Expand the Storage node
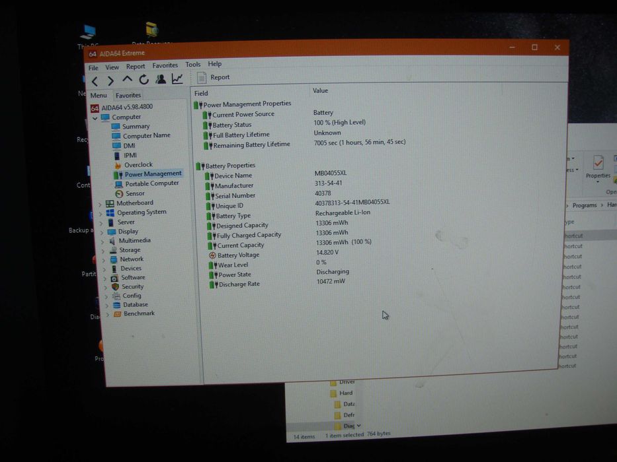617x462 pixels. 103,251
